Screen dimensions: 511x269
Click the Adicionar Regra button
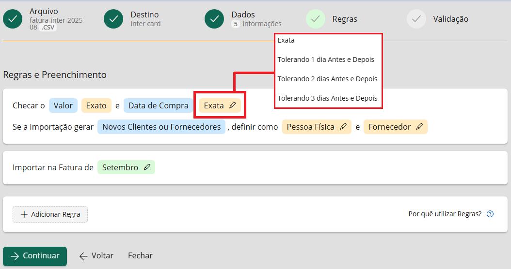50,214
